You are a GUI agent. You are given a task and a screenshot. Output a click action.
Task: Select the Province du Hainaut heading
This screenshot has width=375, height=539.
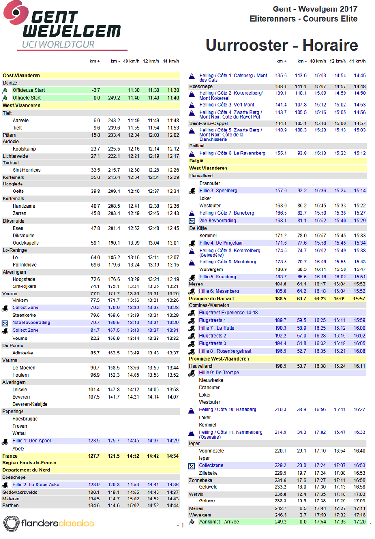pos(212,299)
